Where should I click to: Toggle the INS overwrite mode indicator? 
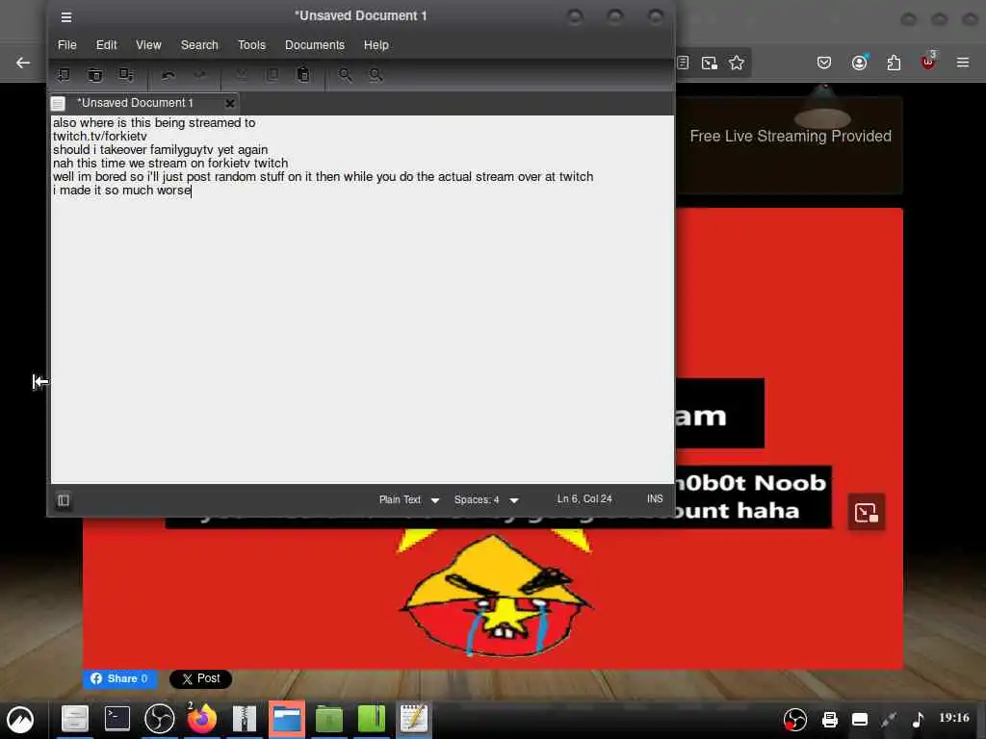pos(655,498)
